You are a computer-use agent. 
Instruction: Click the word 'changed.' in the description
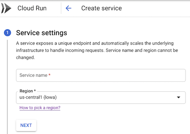point(25,57)
